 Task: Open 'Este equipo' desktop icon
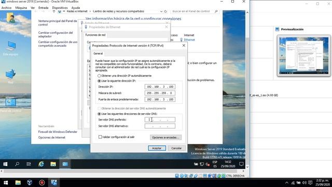coord(10,48)
